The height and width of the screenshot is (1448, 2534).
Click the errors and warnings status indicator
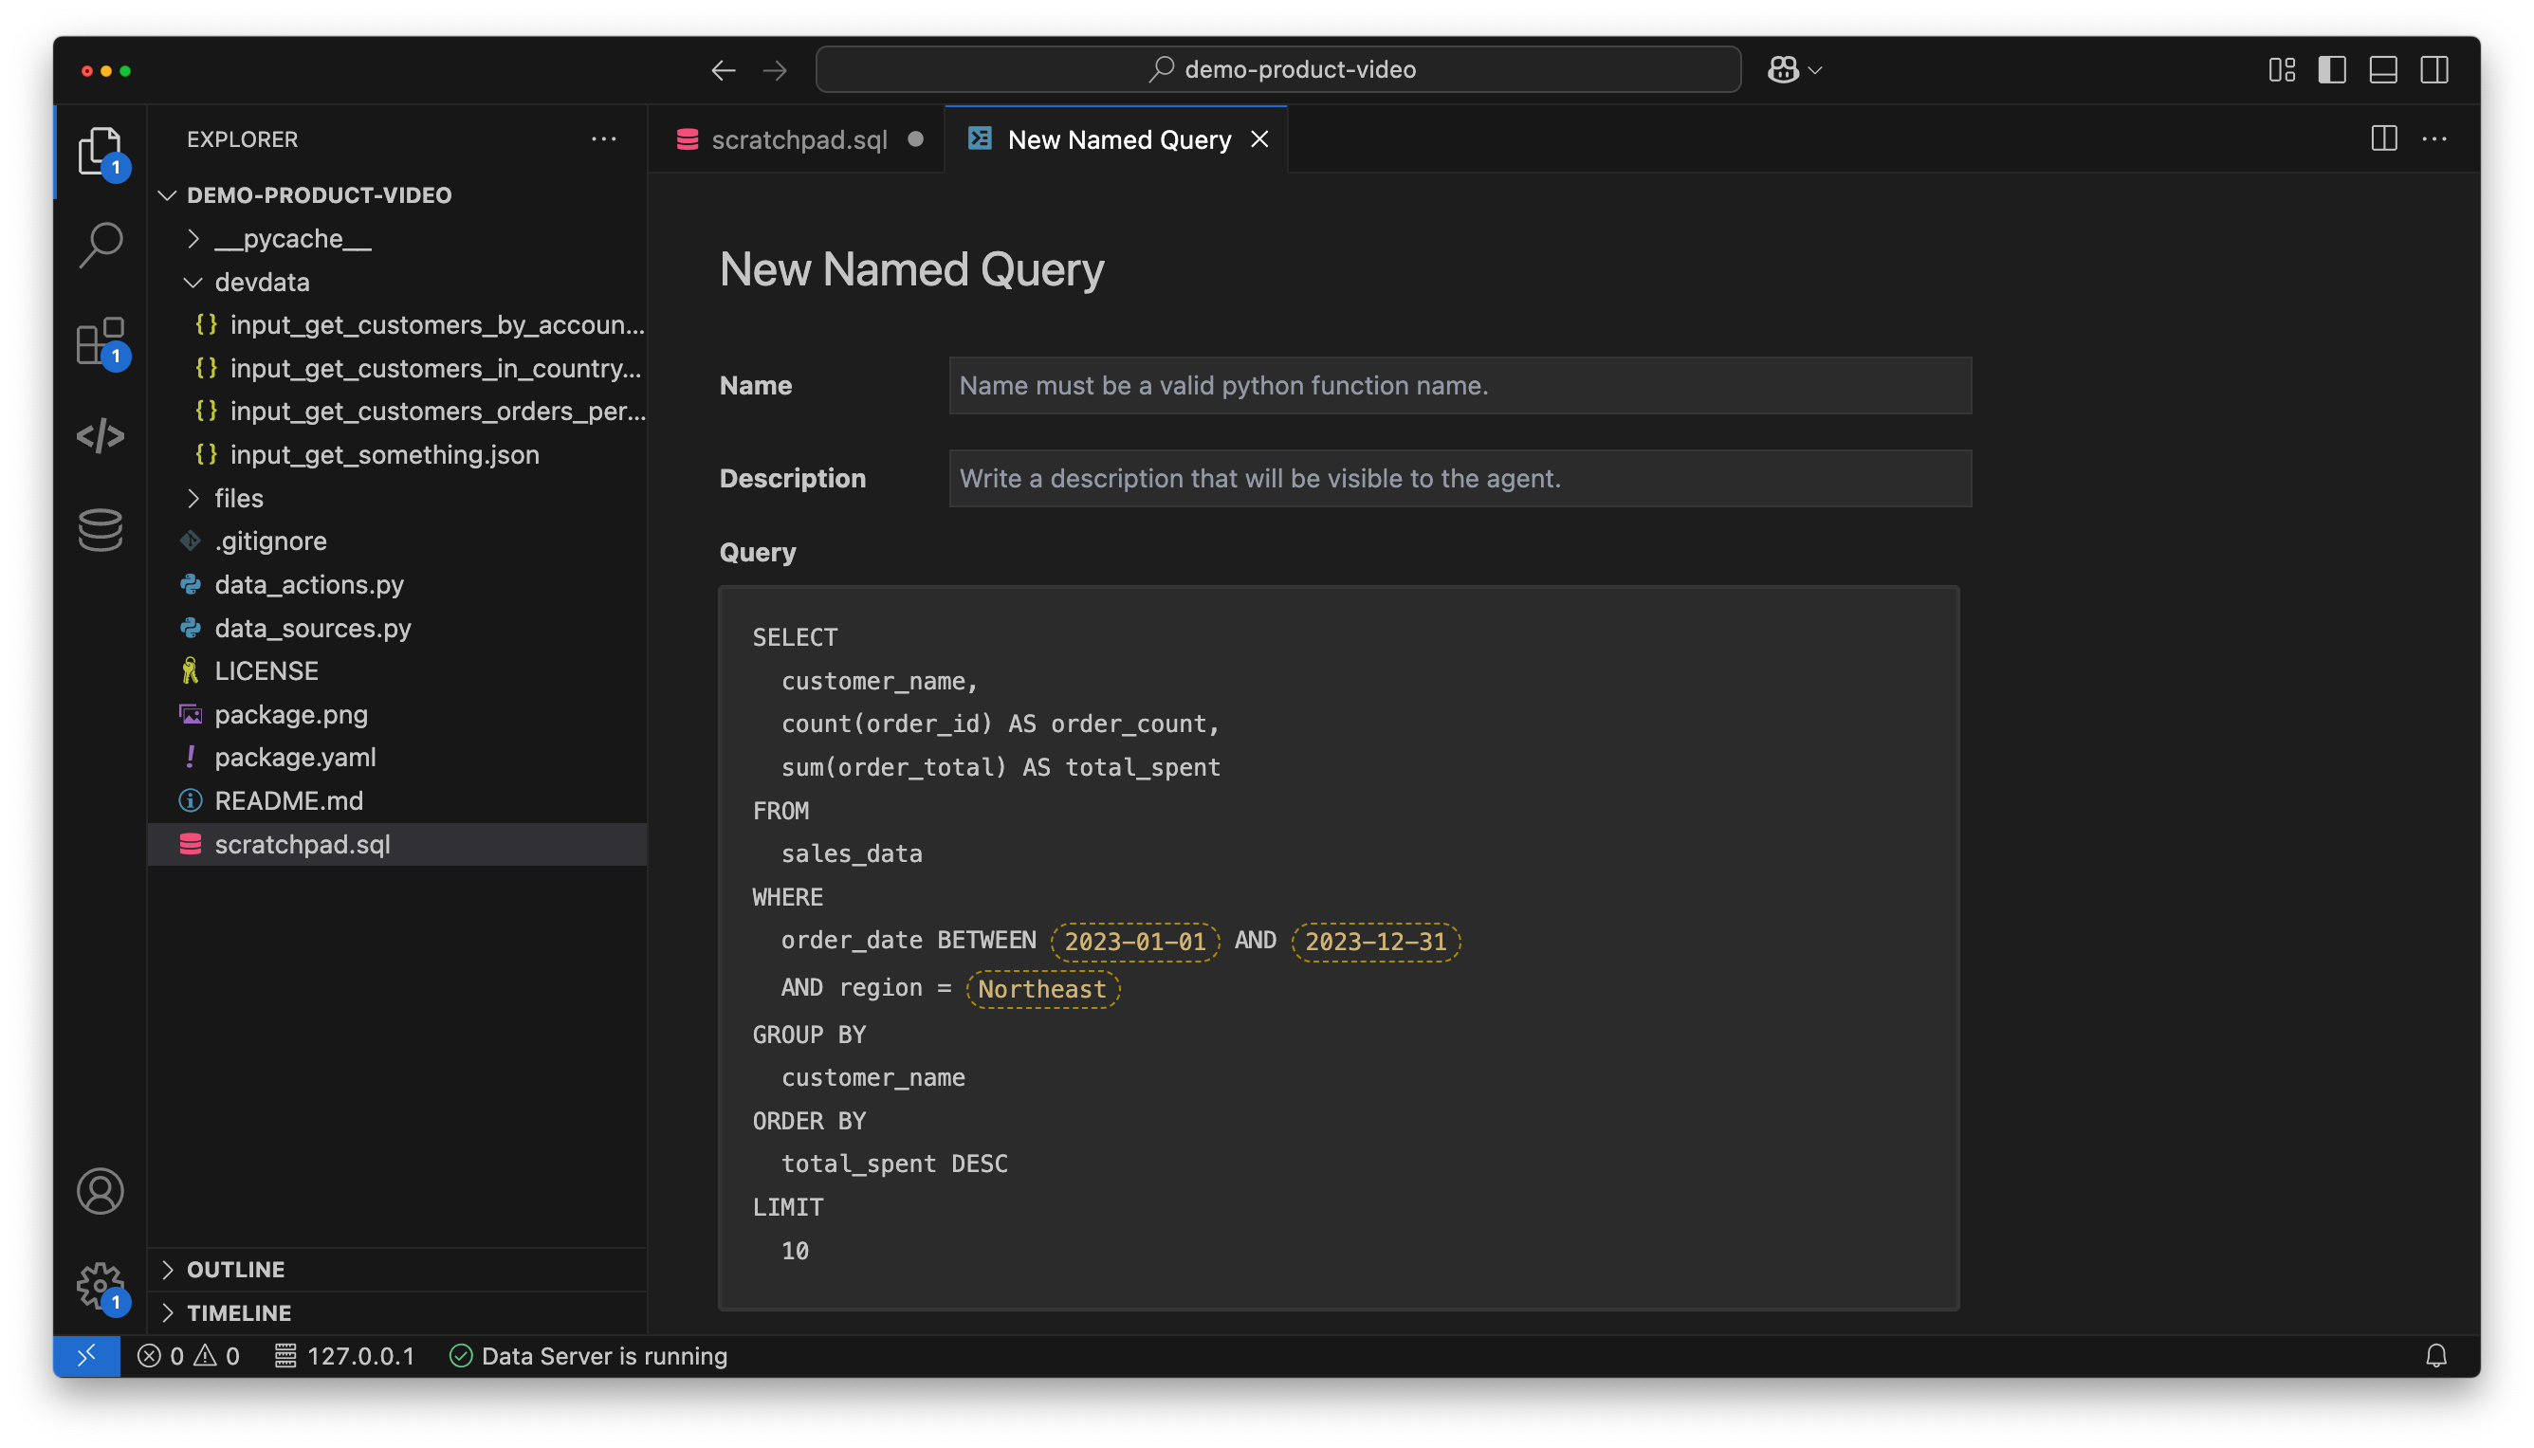pyautogui.click(x=189, y=1355)
